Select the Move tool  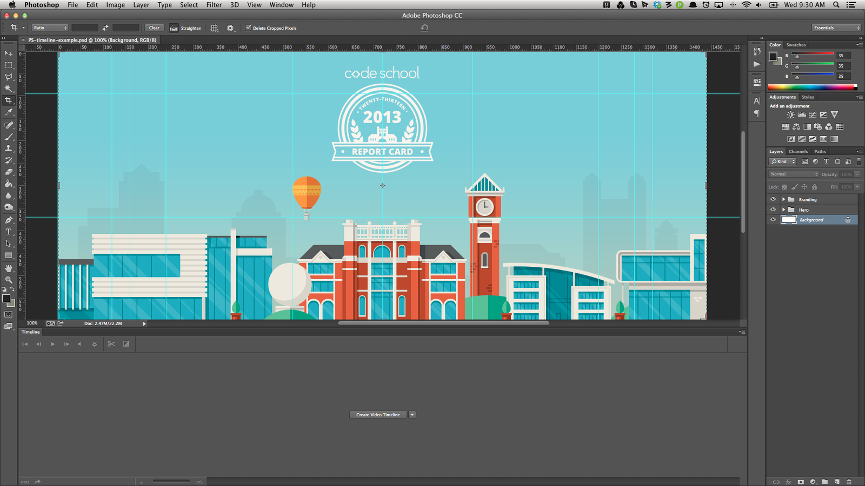pyautogui.click(x=9, y=53)
